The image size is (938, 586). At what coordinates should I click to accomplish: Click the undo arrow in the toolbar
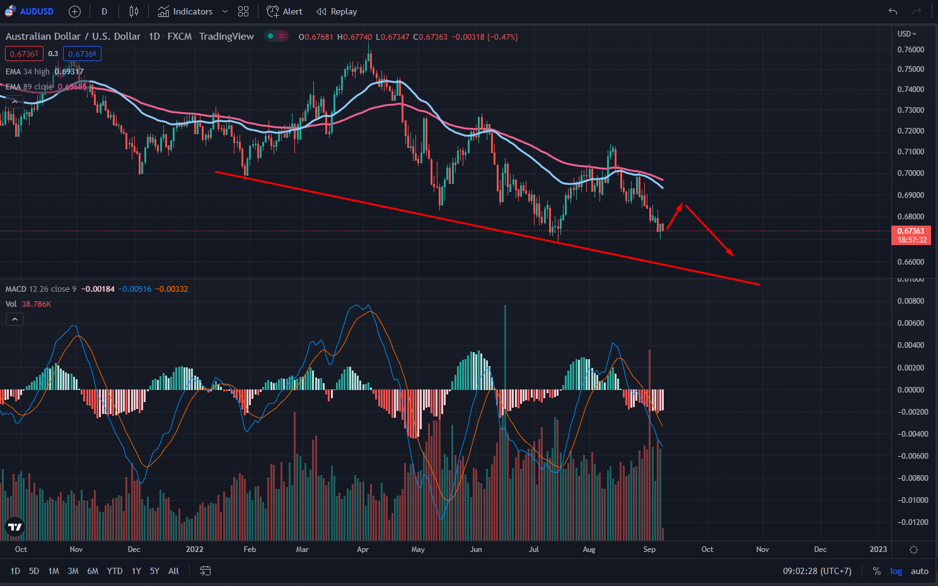point(893,11)
